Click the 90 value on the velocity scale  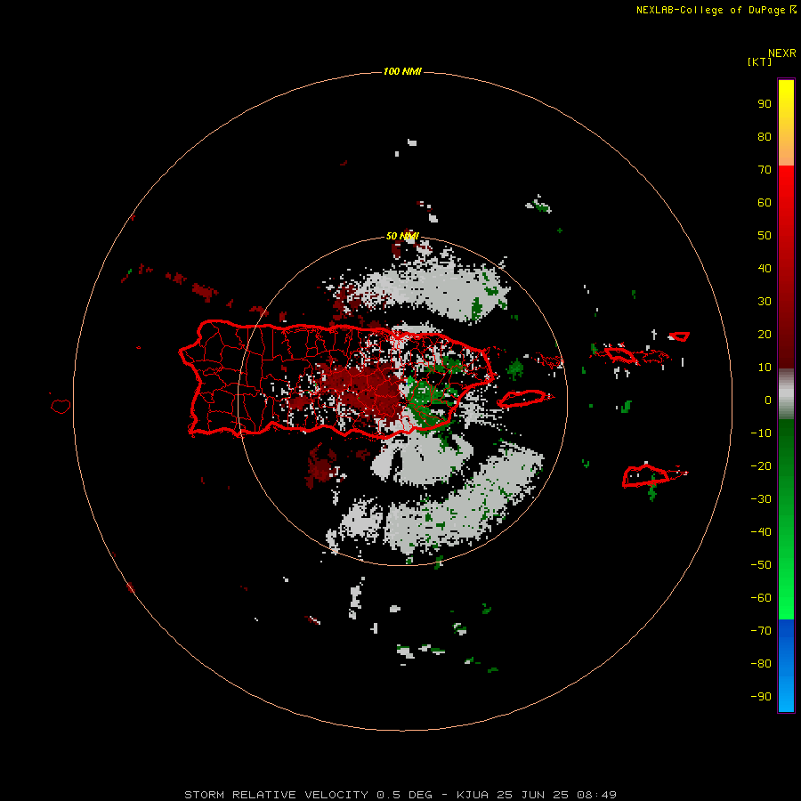tap(765, 104)
